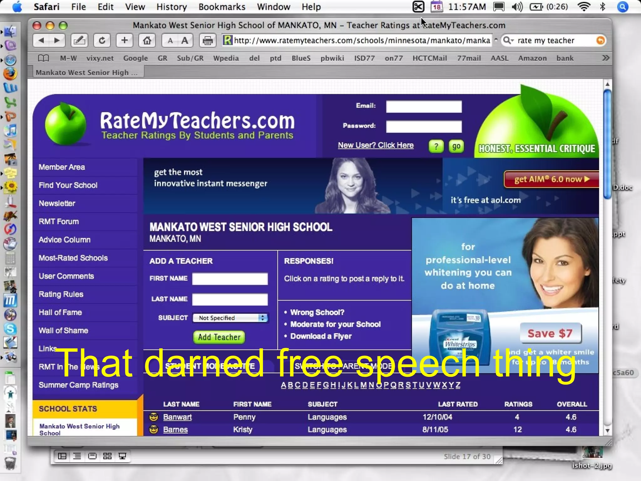Click the question mark help button
This screenshot has height=481, width=641.
[436, 146]
